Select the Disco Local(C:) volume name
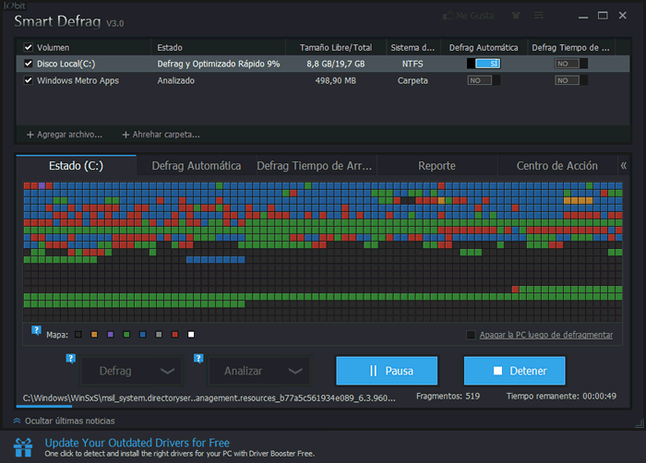Screen dimensions: 646x463 (x=66, y=64)
